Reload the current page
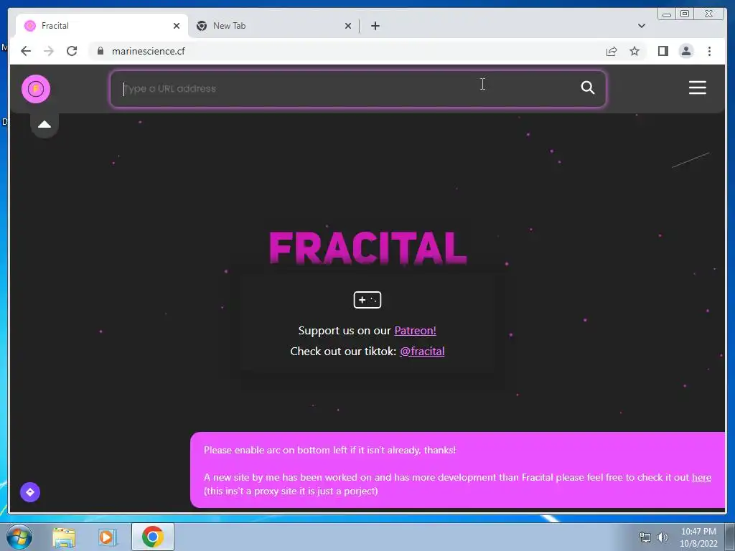This screenshot has height=551, width=735. (x=72, y=51)
